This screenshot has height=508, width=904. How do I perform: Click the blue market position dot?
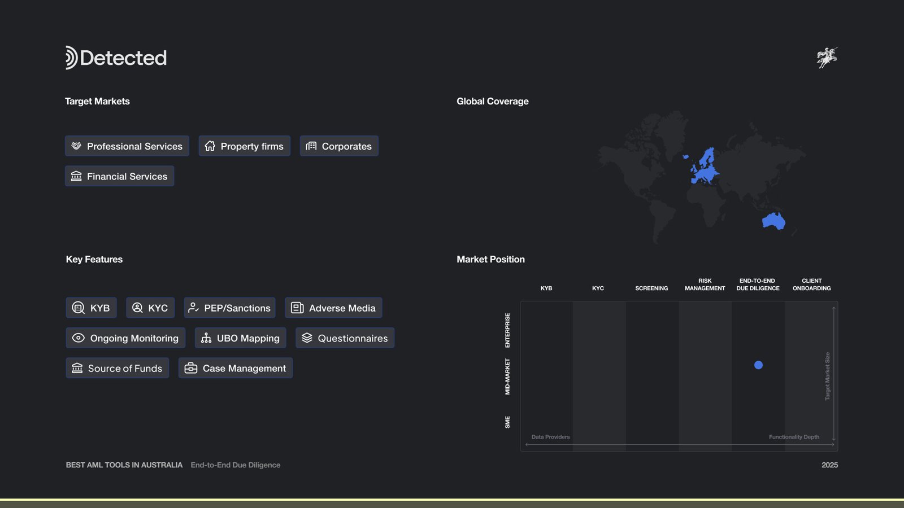point(758,365)
